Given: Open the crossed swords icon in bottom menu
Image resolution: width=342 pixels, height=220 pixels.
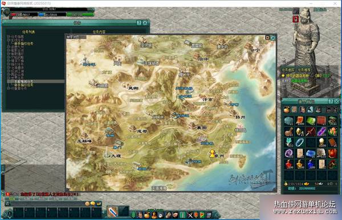Looking at the screenshot, I should [190, 215].
